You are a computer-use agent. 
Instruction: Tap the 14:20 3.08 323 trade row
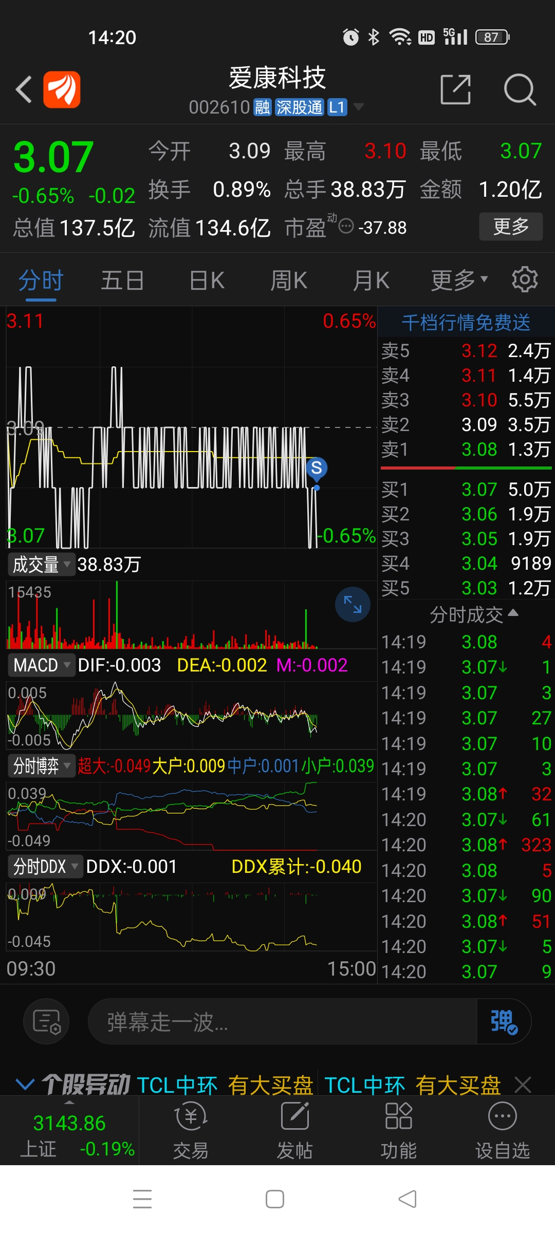click(x=466, y=845)
